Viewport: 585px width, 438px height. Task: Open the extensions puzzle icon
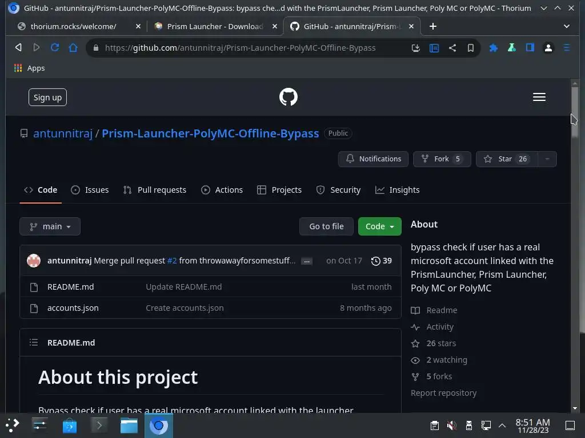point(493,48)
